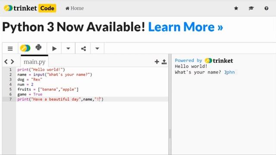
Task: Click the Powered by trinket link
Action: (204, 61)
